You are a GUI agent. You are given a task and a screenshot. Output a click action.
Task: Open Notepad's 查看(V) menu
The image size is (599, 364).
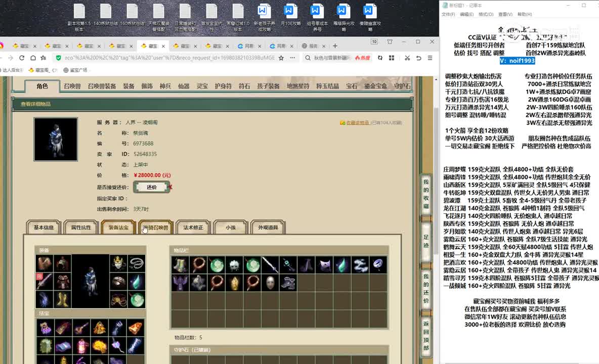click(505, 15)
